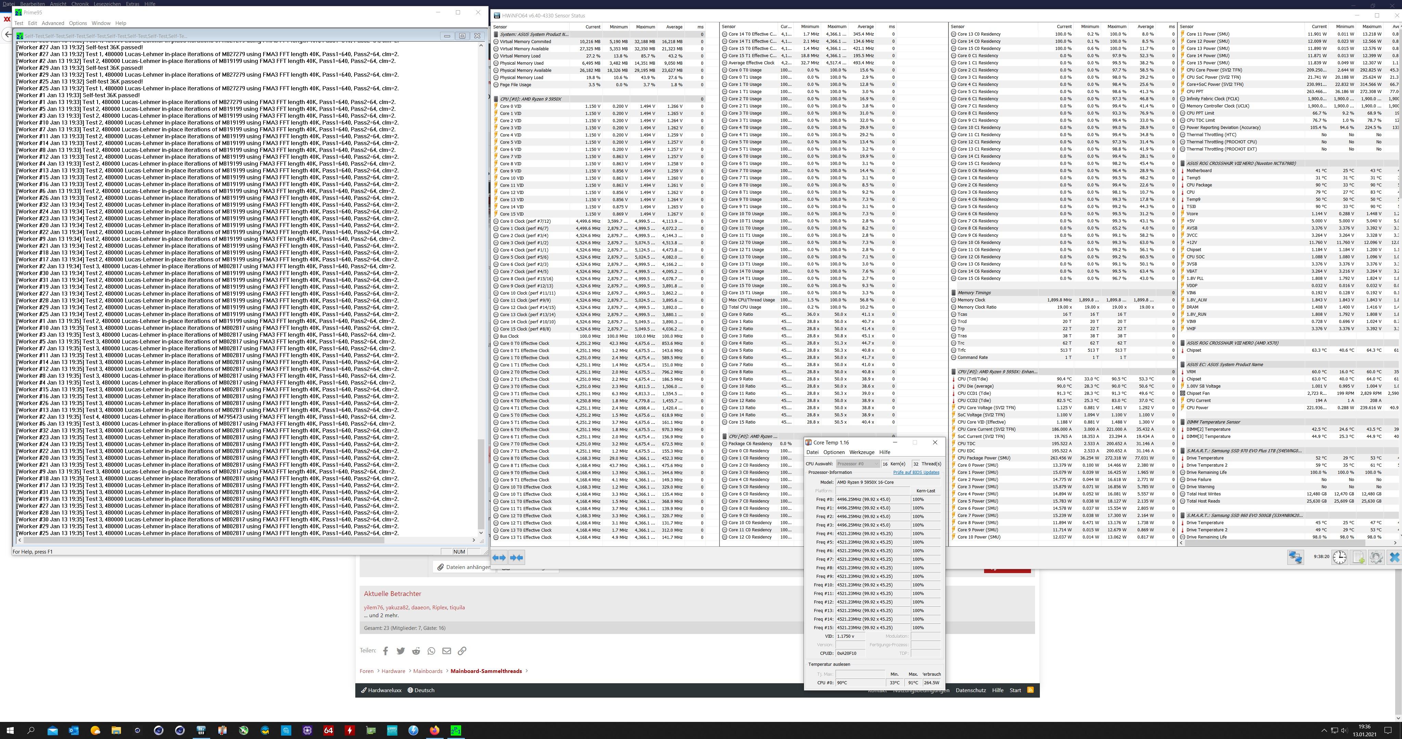Reset sensor values with clock icon
The height and width of the screenshot is (739, 1402).
coord(1339,557)
